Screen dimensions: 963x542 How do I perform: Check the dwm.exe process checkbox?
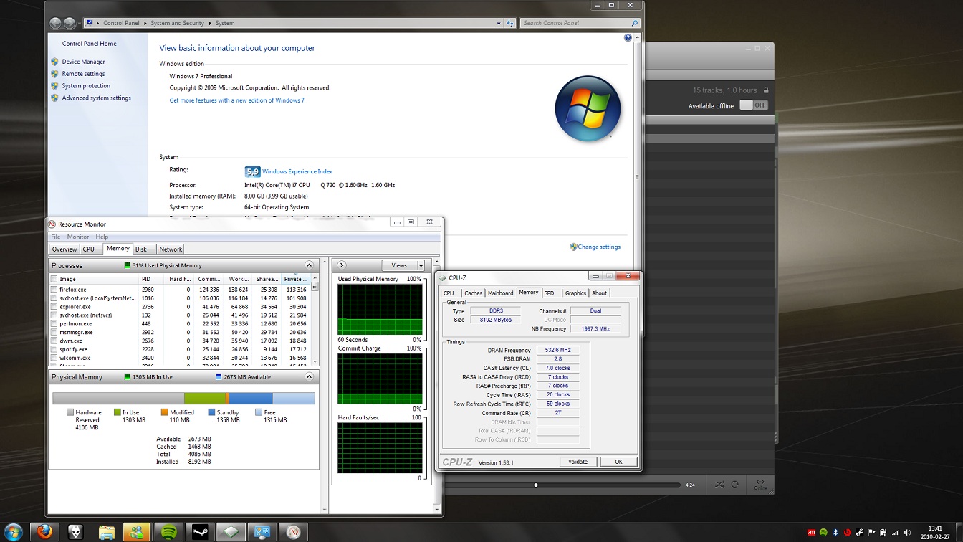click(54, 341)
